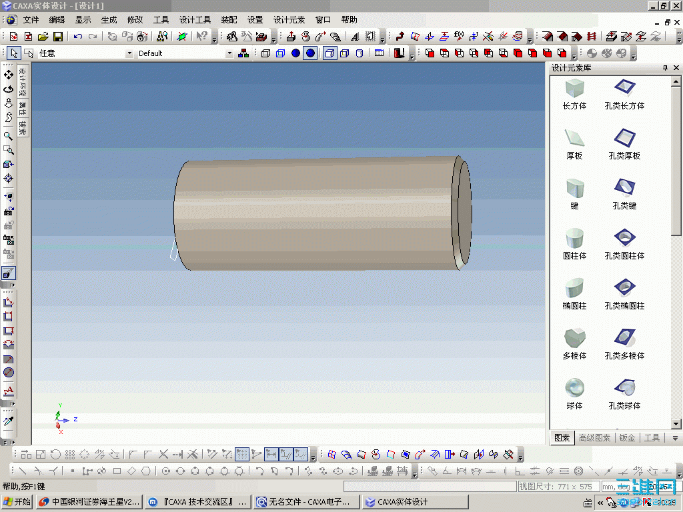Toggle wireframe rendering mode
Viewport: 683px width, 512px height.
265,53
